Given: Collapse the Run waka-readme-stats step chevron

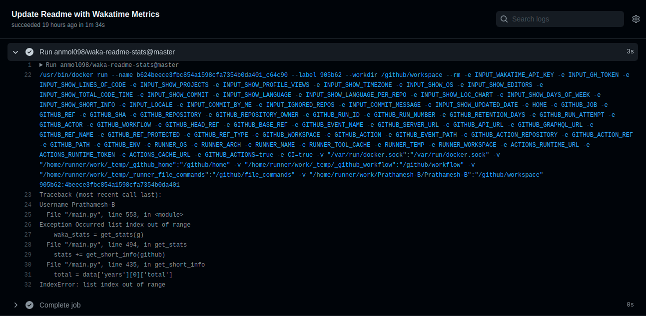Looking at the screenshot, I should pos(15,51).
